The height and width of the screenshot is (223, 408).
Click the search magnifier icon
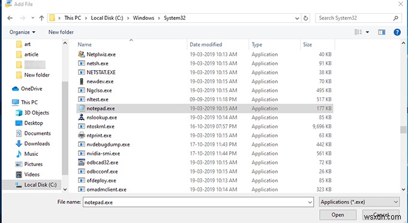point(395,18)
